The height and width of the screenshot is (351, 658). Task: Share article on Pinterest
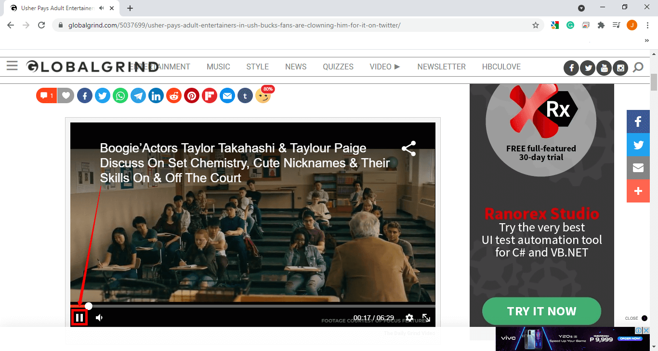point(192,95)
